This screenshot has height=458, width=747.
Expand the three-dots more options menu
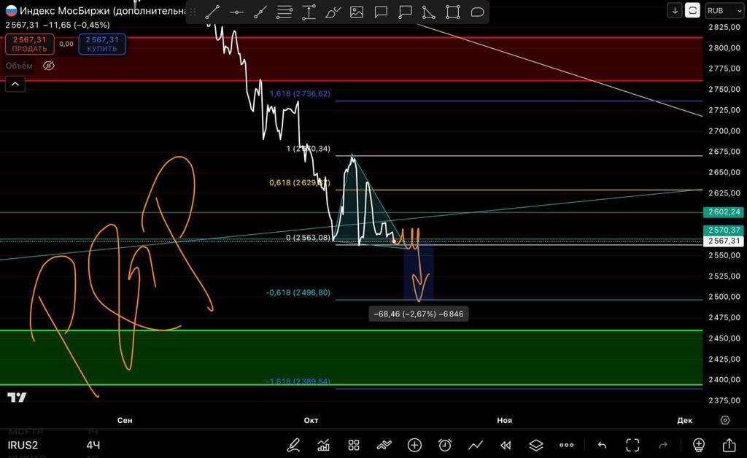click(x=567, y=445)
